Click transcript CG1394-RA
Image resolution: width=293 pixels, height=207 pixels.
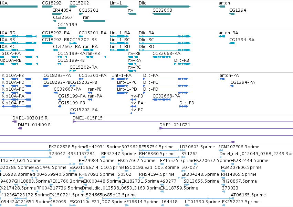pos(242,40)
